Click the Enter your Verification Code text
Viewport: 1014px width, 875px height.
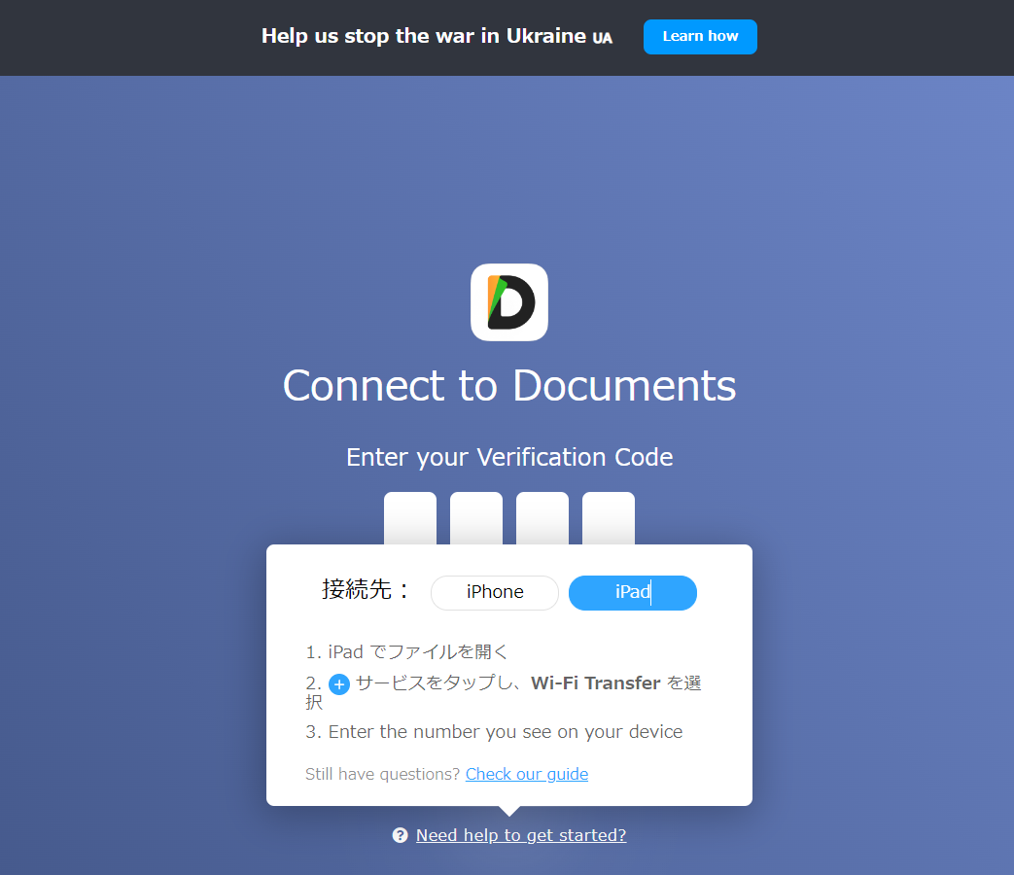coord(509,457)
